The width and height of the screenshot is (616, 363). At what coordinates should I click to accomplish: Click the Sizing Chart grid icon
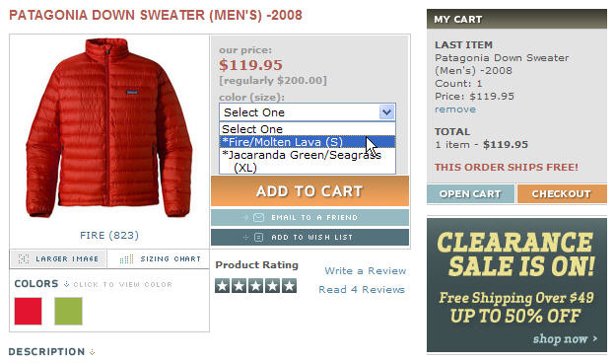(126, 258)
